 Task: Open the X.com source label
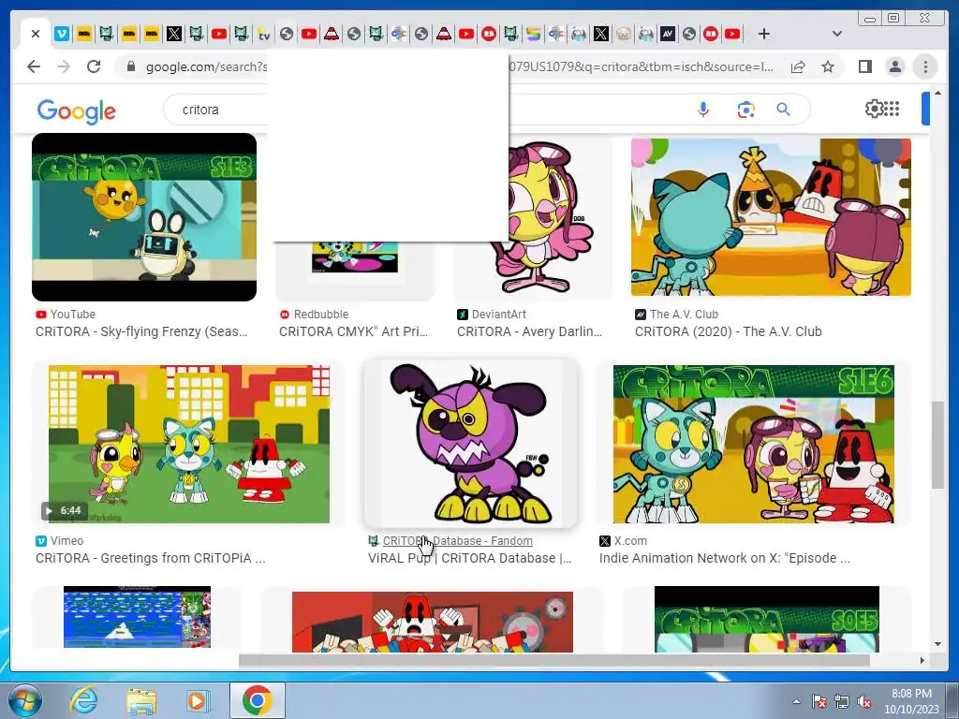pyautogui.click(x=624, y=541)
